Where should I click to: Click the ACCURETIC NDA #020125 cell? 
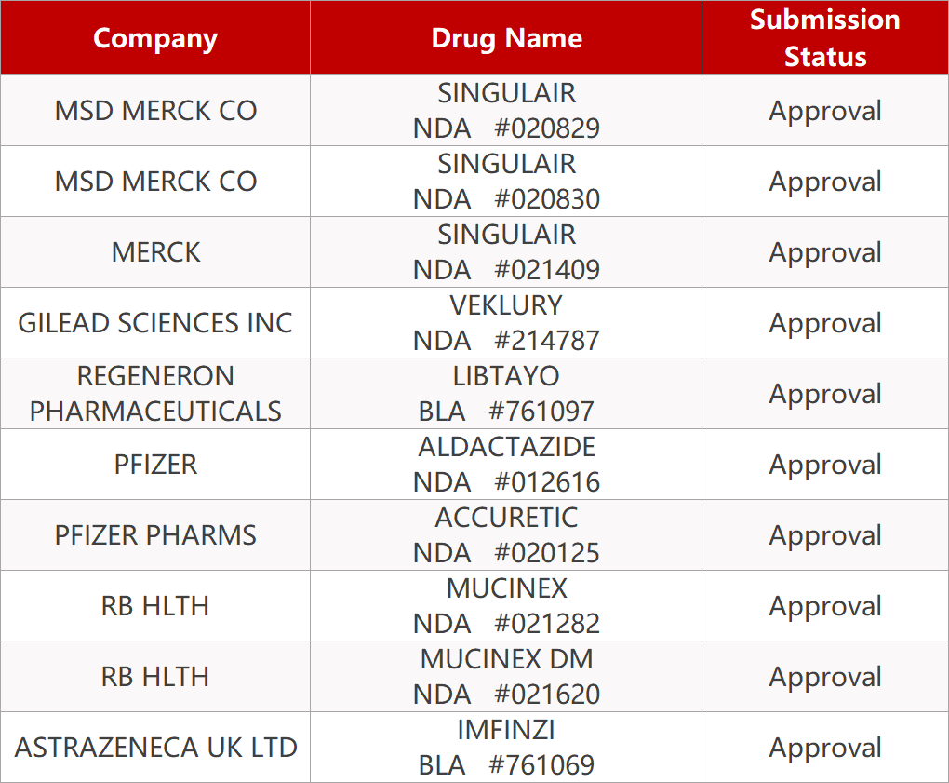pos(506,534)
